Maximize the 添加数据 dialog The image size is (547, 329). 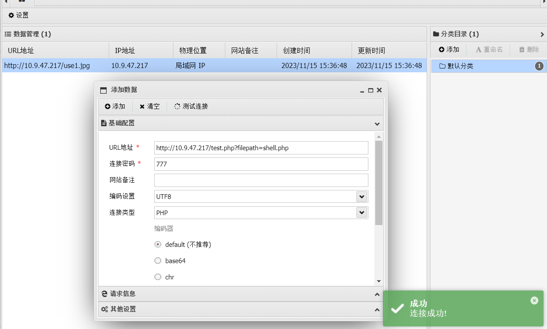click(371, 90)
